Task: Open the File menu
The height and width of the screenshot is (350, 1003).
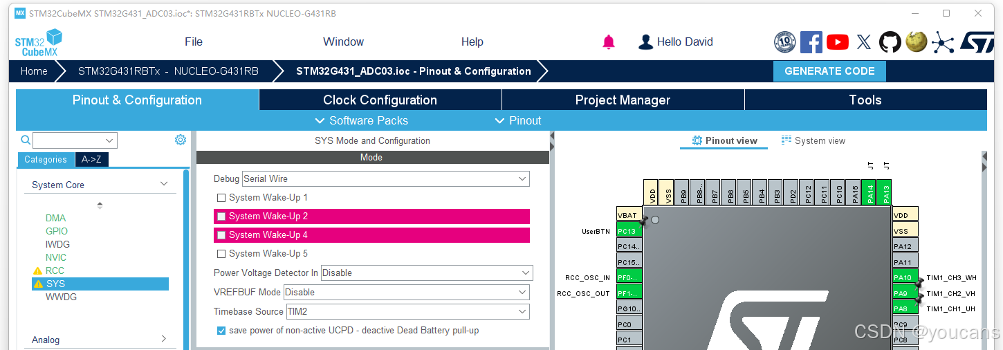Action: point(194,42)
